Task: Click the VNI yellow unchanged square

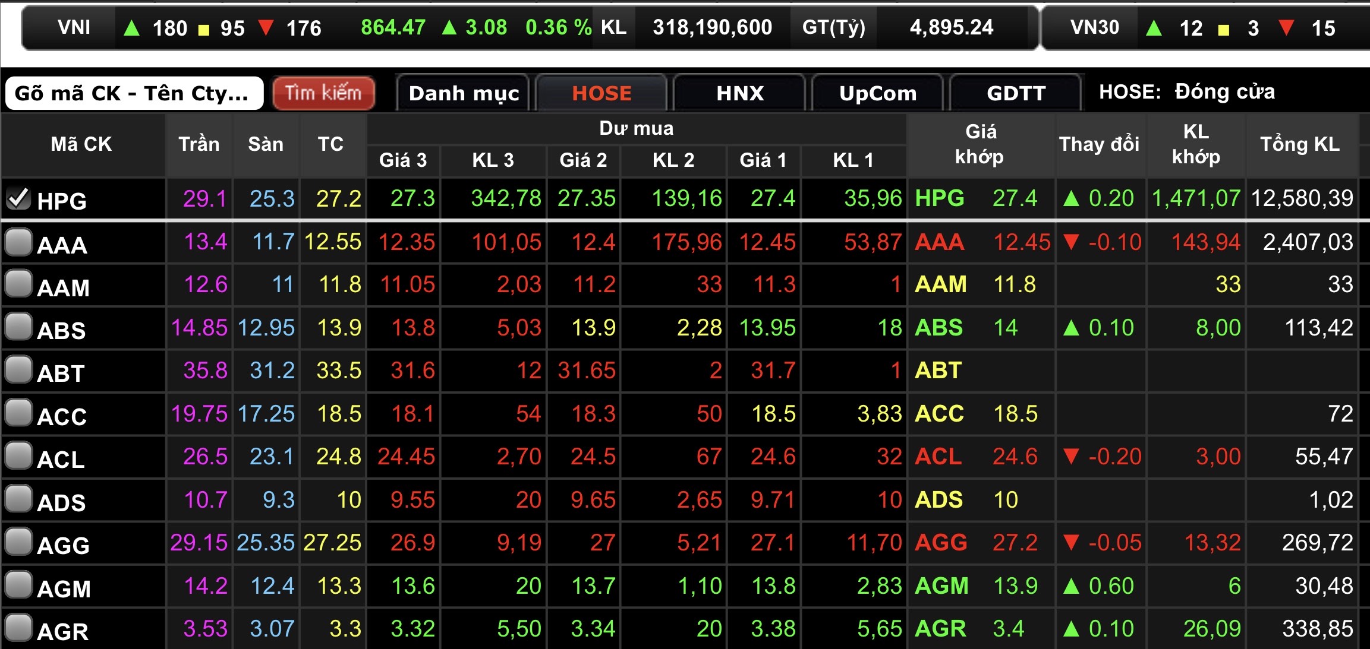Action: [203, 30]
